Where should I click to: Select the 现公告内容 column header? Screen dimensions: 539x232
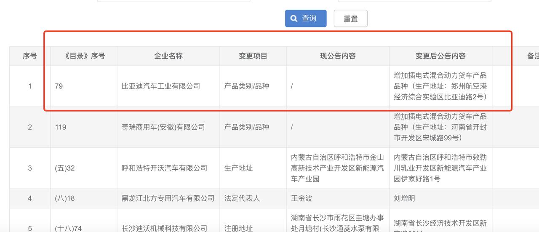pos(338,56)
